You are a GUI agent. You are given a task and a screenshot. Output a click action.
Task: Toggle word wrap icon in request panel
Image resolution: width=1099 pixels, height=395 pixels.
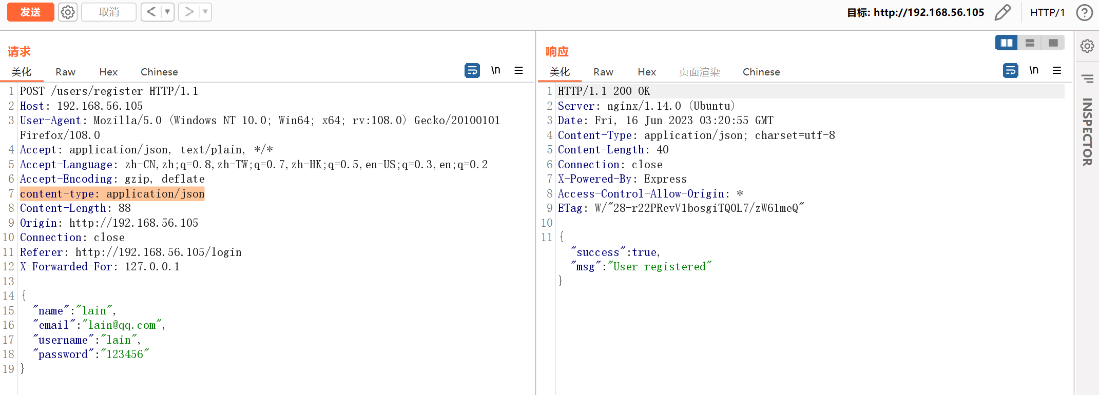pyautogui.click(x=472, y=70)
